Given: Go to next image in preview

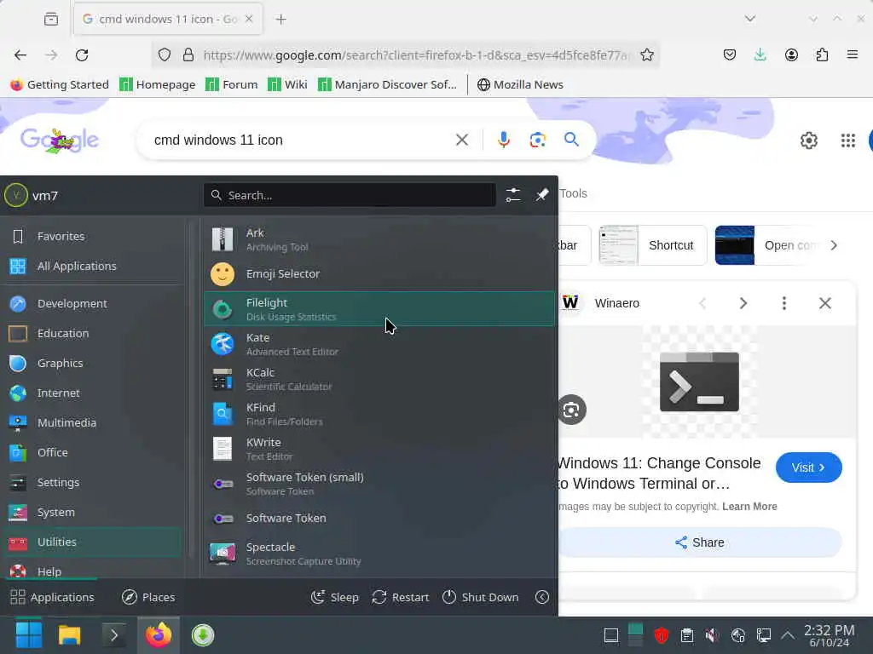Looking at the screenshot, I should click(743, 303).
